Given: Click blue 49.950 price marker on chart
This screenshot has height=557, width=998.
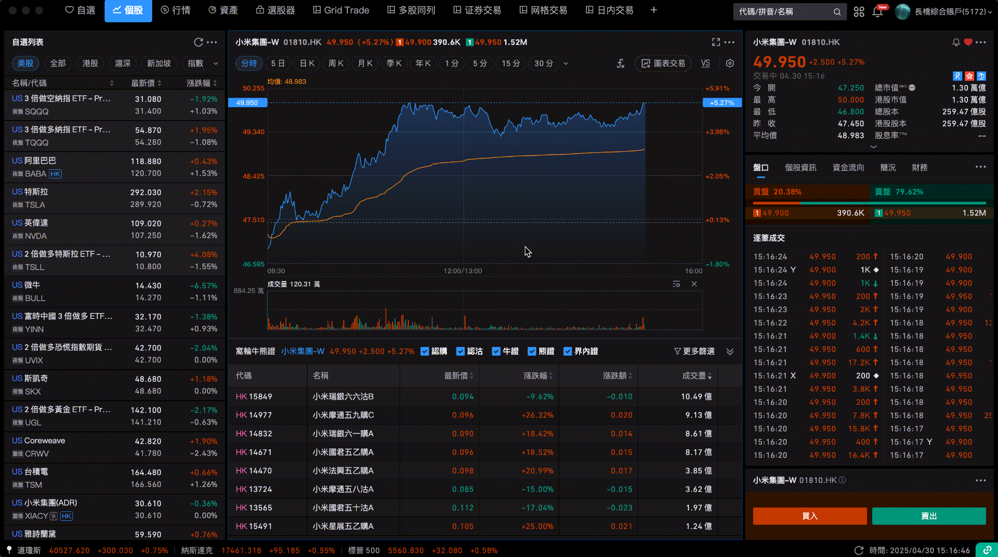Looking at the screenshot, I should click(x=247, y=103).
